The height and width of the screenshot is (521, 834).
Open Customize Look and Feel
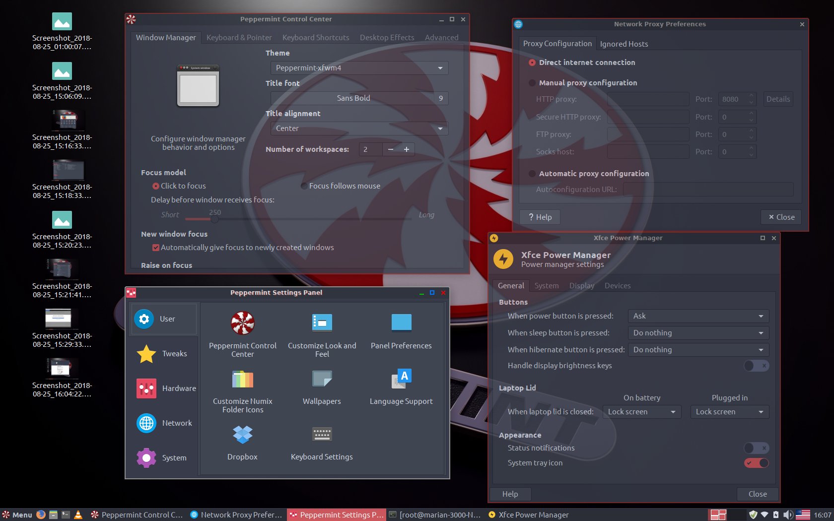pos(322,324)
